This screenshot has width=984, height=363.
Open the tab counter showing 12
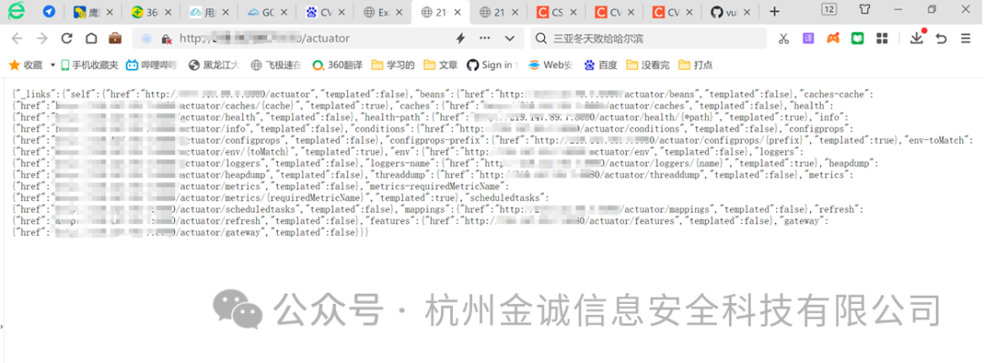coord(829,9)
